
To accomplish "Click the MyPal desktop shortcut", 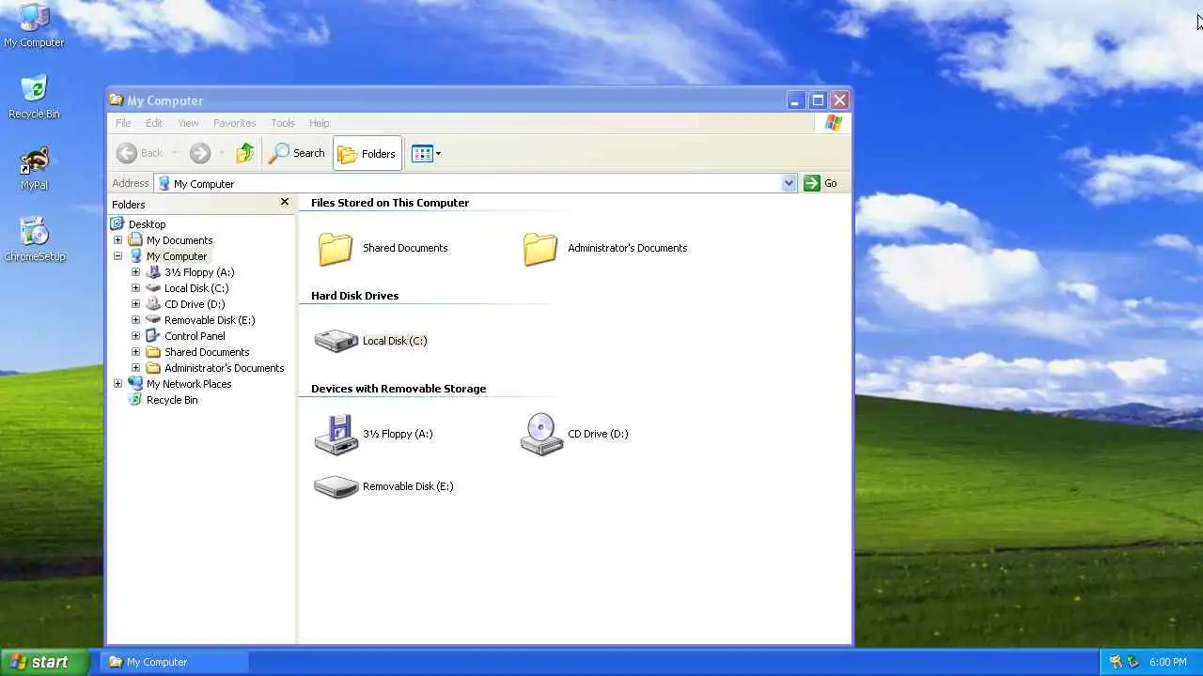I will 34,168.
